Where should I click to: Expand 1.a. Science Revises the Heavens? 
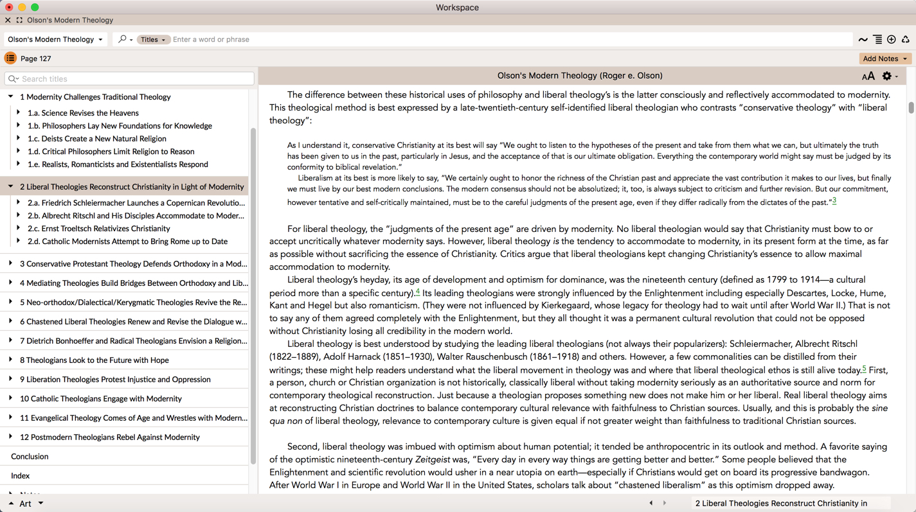18,112
